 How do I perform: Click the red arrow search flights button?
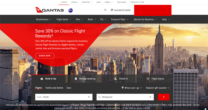coord(164,97)
